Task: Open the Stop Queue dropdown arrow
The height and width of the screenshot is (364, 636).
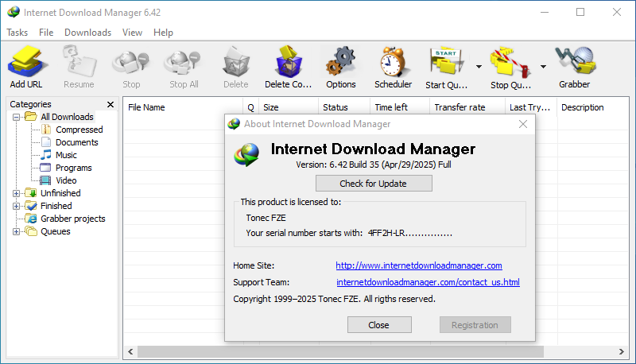Action: click(x=543, y=67)
